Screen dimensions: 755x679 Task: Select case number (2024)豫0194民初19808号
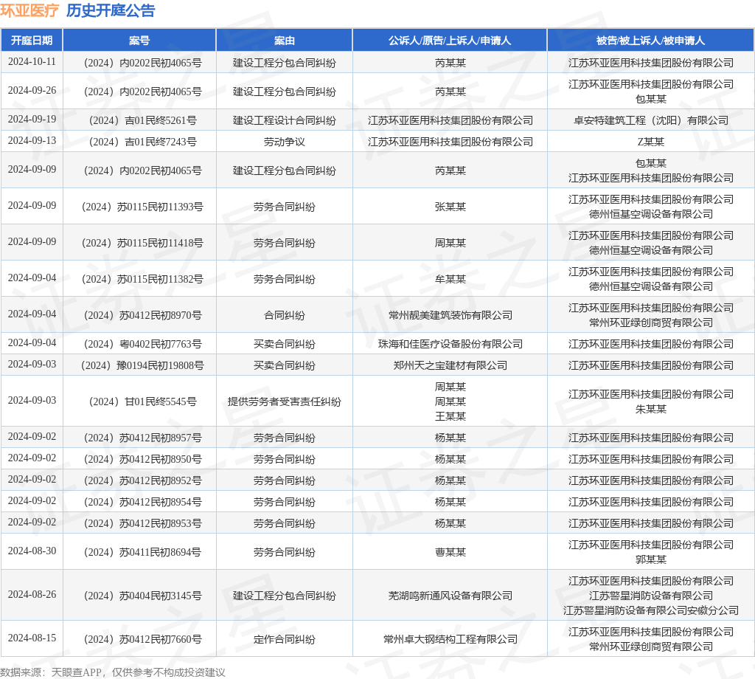click(x=142, y=365)
